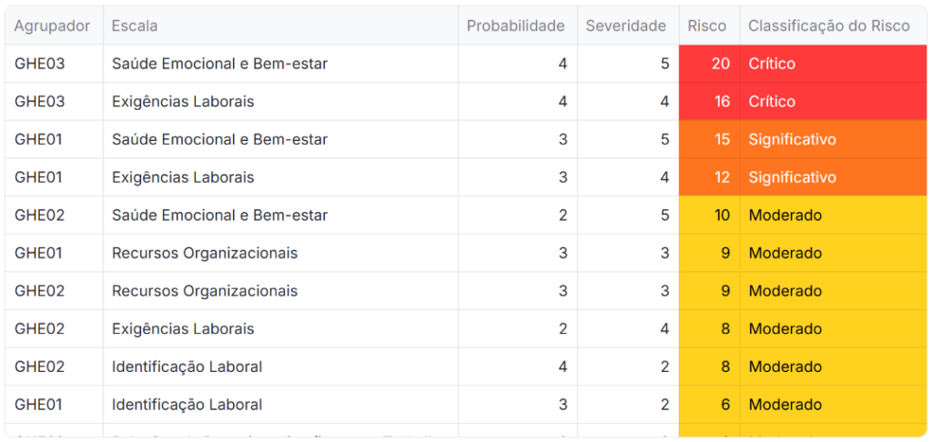The image size is (932, 442).
Task: Select GHE03 Exigências Laborais scale cell
Action: [183, 102]
